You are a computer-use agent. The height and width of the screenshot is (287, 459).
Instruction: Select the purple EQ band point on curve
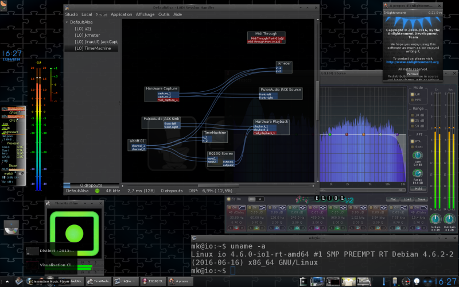point(396,135)
